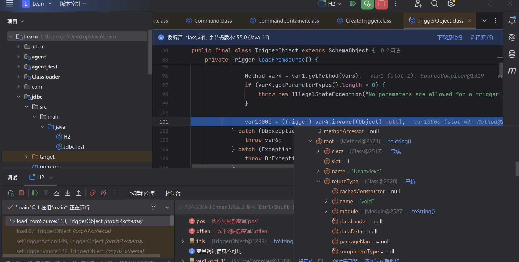This screenshot has width=519, height=262.
Task: Open the Maven tool window
Action: click(x=512, y=71)
